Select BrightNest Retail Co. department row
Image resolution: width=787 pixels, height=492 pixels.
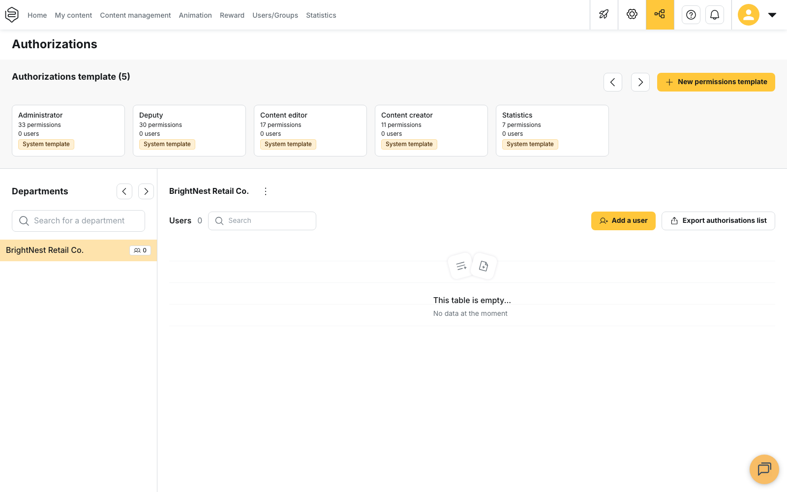tap(79, 250)
